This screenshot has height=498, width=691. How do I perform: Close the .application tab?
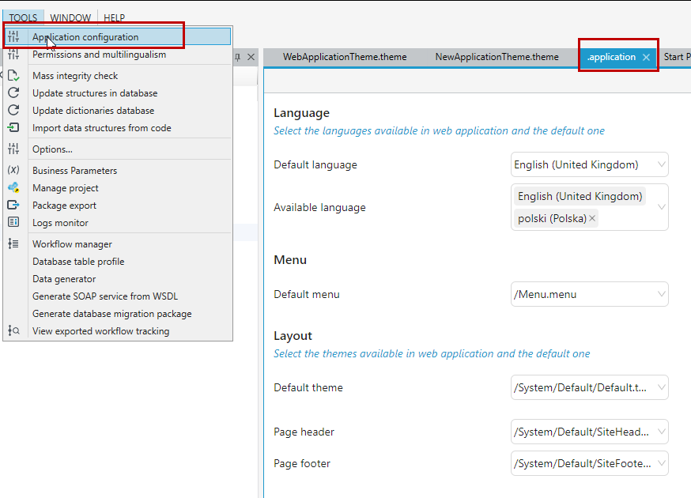(646, 57)
